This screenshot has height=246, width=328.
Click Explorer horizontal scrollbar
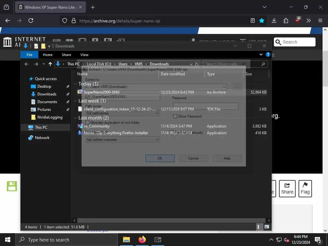point(171,220)
